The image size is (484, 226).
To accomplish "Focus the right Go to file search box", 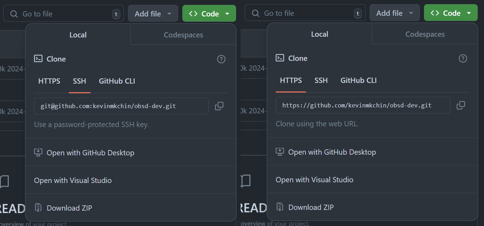I will 305,13.
